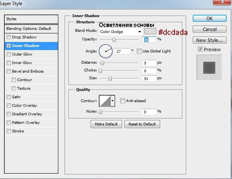Open the Color Overlay settings row
The height and width of the screenshot is (179, 232).
(31, 106)
